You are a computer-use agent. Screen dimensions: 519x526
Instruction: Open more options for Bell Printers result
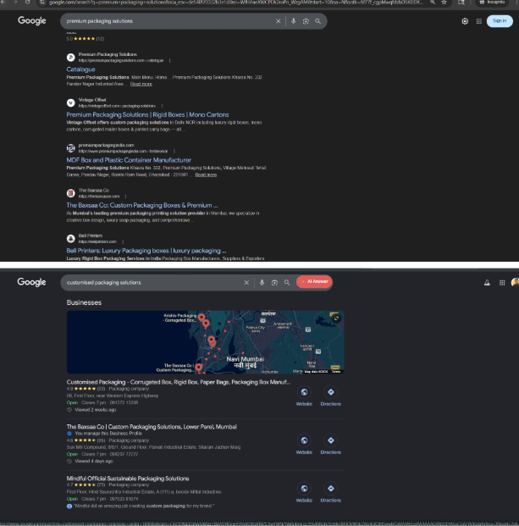tap(123, 242)
